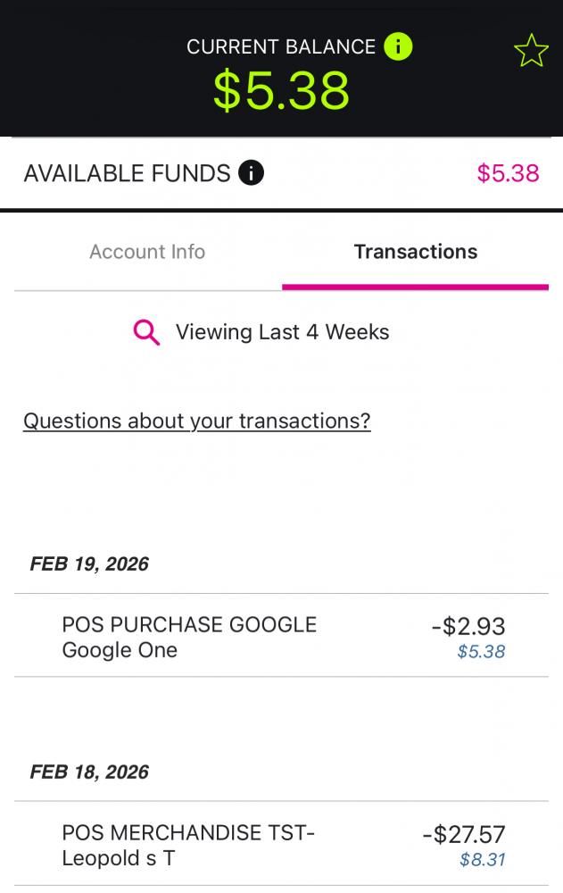Open the POS Merchandise TST-Leopold transaction

(188, 846)
